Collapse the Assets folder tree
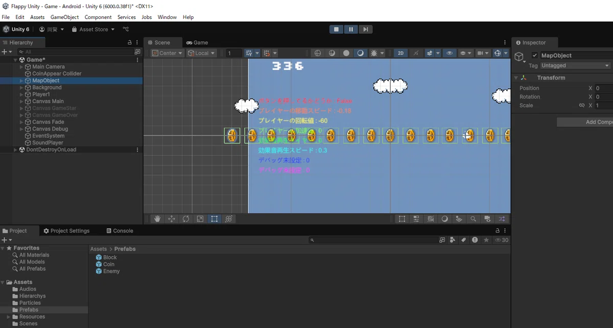613x328 pixels. click(3, 282)
